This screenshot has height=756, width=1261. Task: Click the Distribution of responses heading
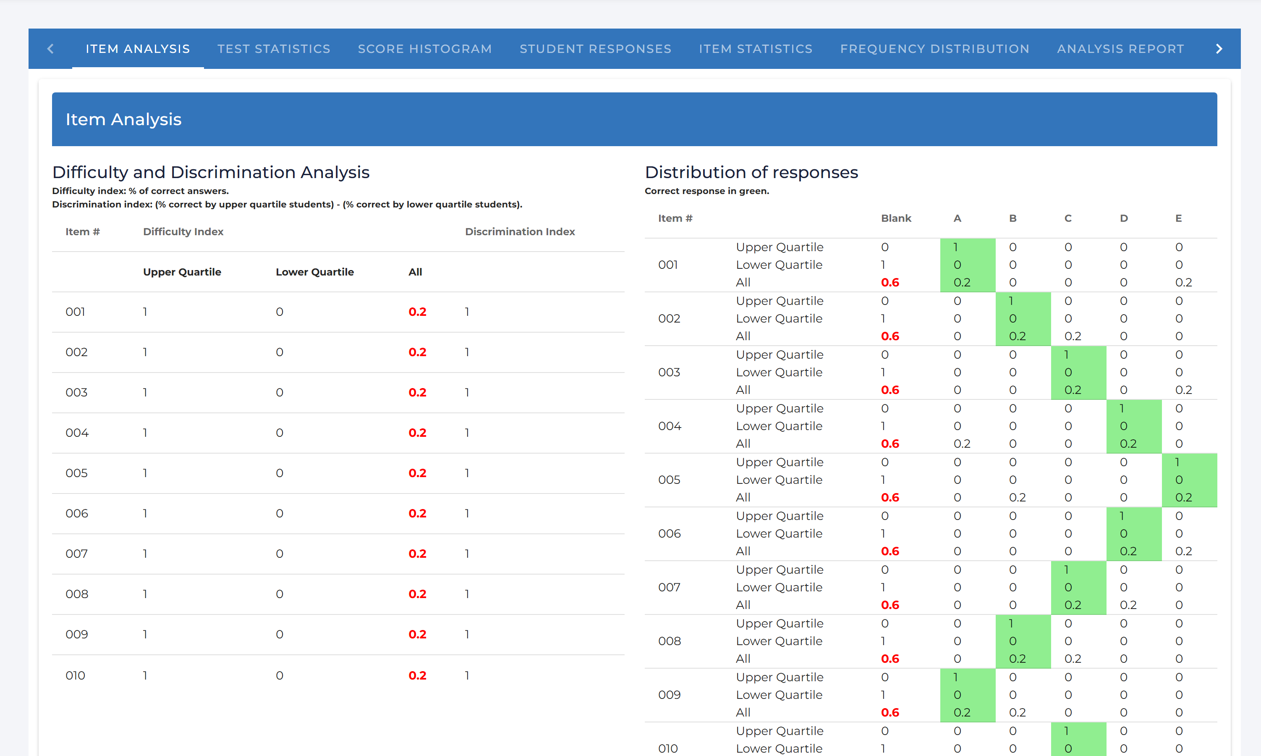pyautogui.click(x=751, y=172)
